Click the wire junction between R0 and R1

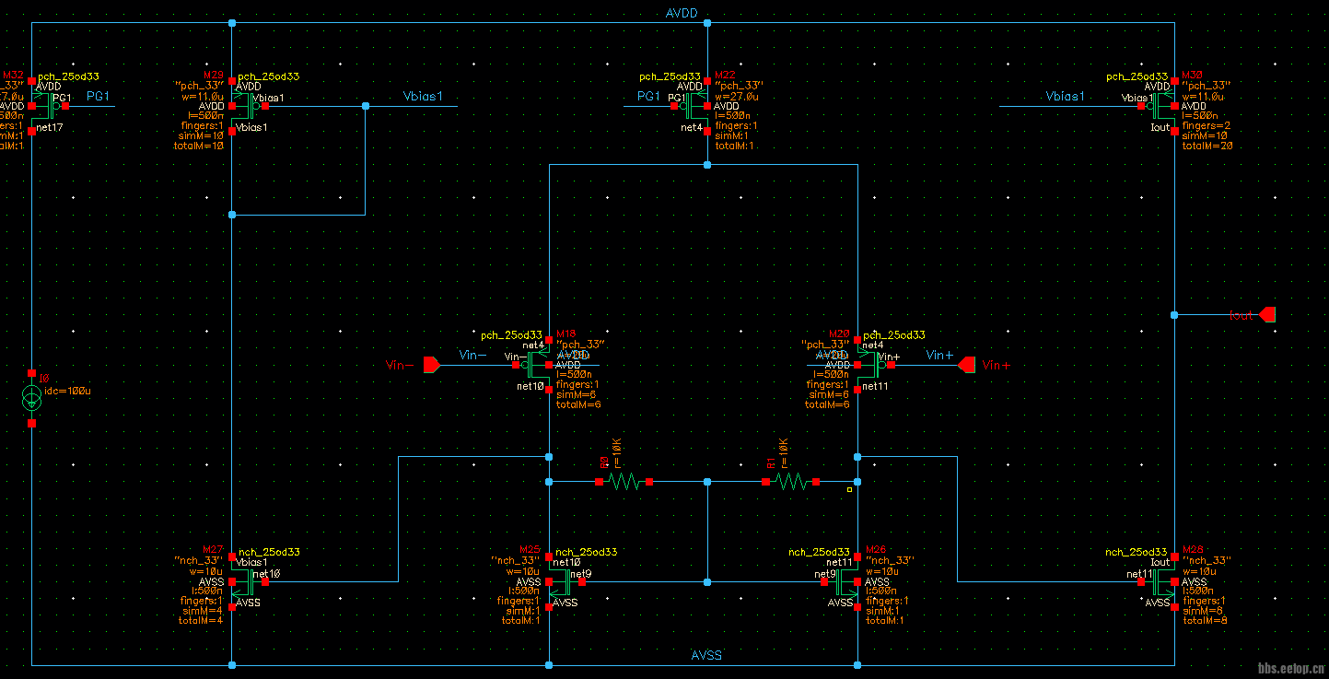(707, 482)
